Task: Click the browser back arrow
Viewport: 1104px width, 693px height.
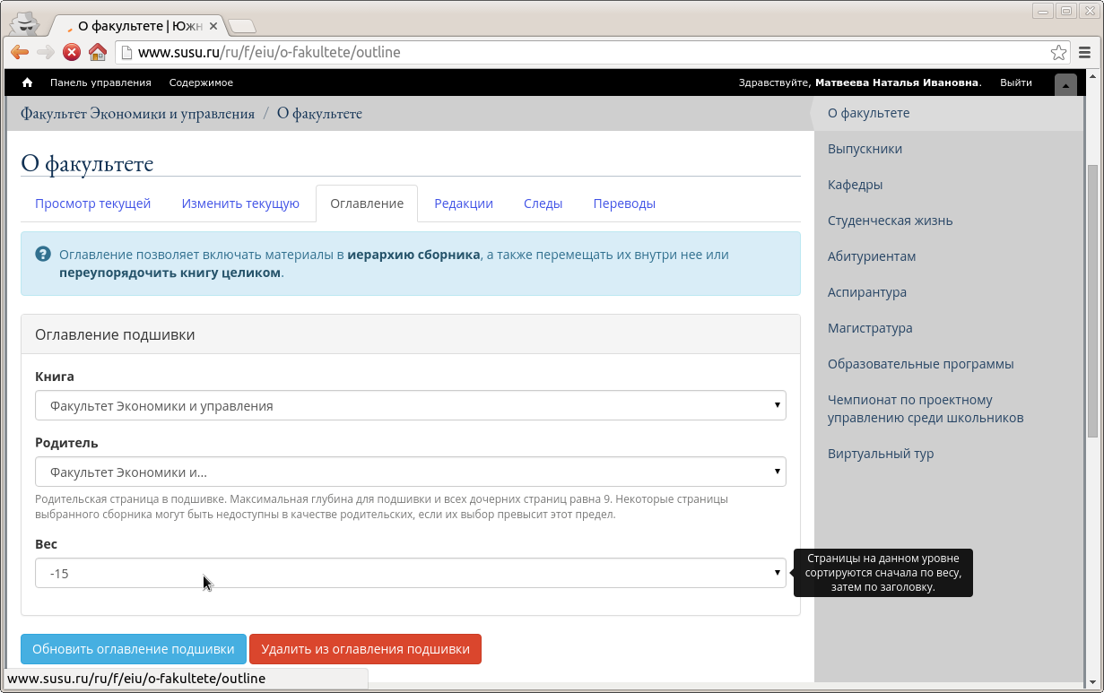Action: (x=20, y=52)
